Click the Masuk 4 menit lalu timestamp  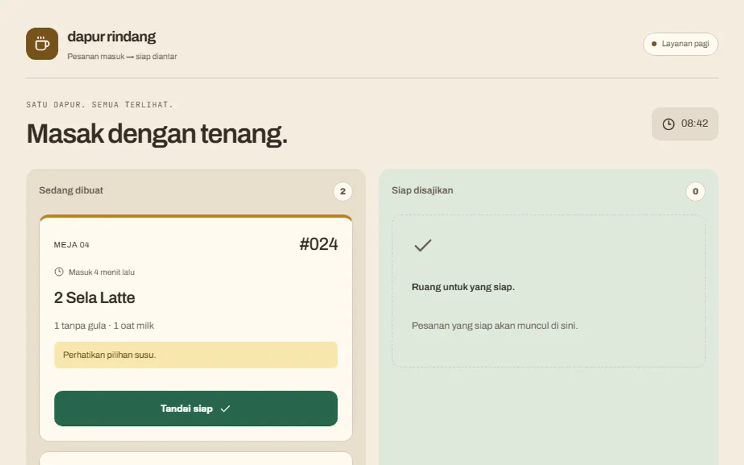pyautogui.click(x=102, y=272)
